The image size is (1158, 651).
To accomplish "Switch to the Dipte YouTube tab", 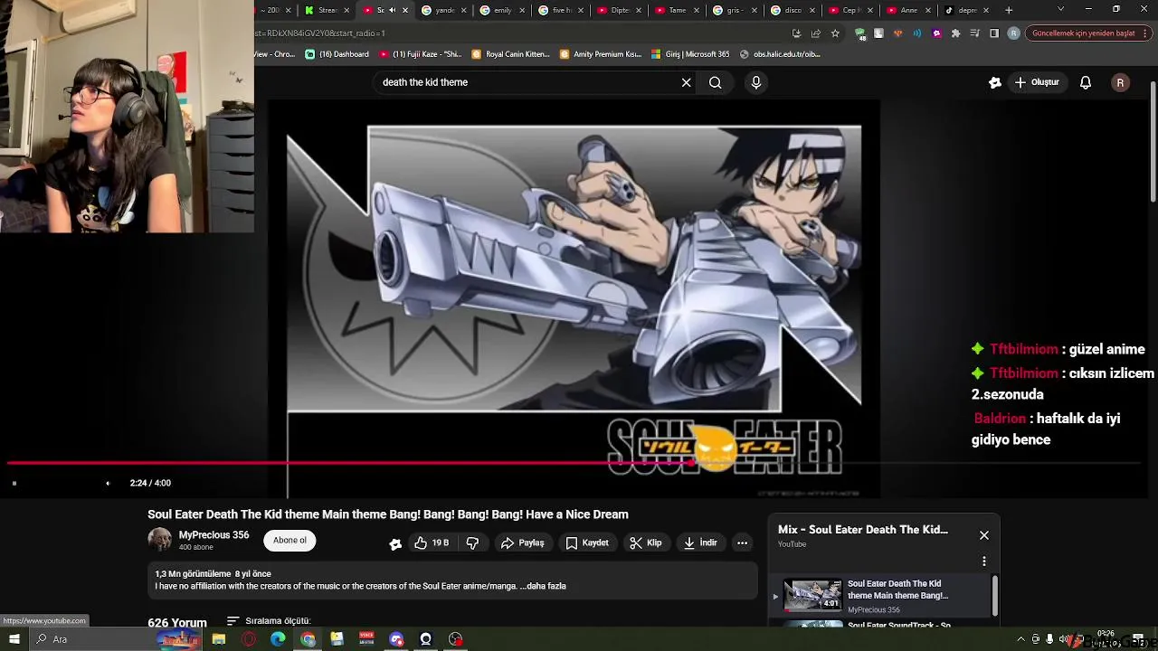I will [620, 10].
